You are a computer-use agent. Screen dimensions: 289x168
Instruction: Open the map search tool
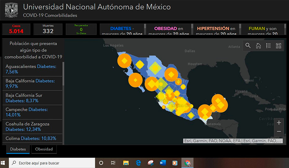pyautogui.click(x=248, y=45)
